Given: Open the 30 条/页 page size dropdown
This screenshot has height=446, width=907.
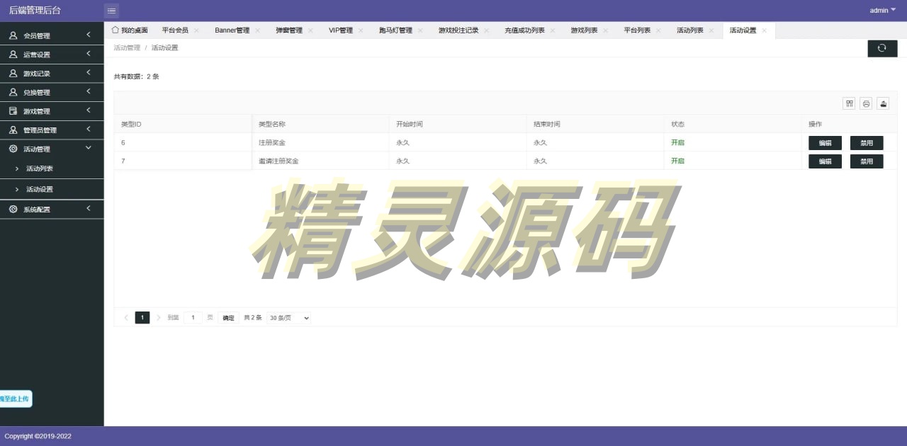Looking at the screenshot, I should 289,318.
